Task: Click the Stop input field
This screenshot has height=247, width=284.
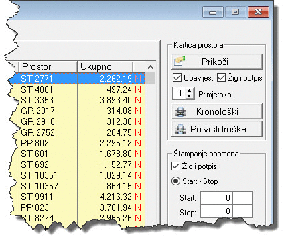Action: coord(216,211)
